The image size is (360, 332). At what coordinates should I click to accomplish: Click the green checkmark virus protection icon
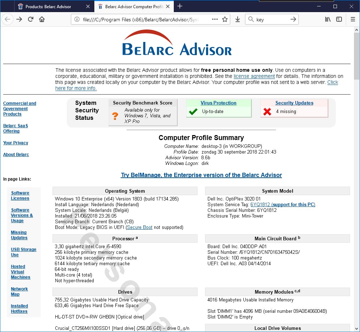[x=193, y=112]
